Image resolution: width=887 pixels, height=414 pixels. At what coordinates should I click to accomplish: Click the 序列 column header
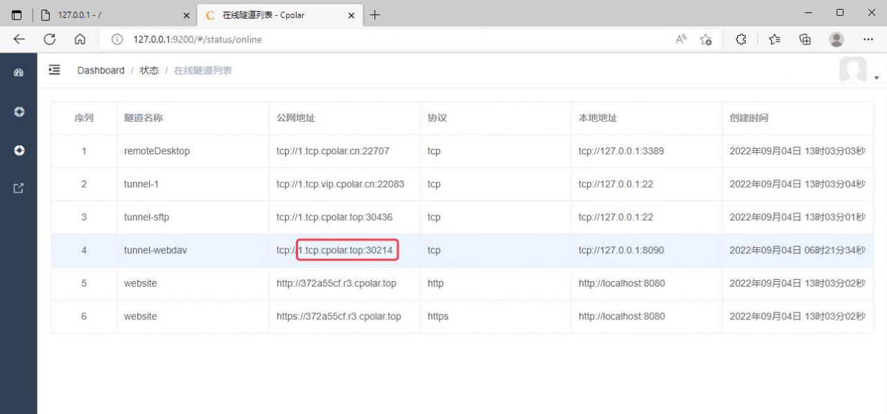pyautogui.click(x=84, y=118)
